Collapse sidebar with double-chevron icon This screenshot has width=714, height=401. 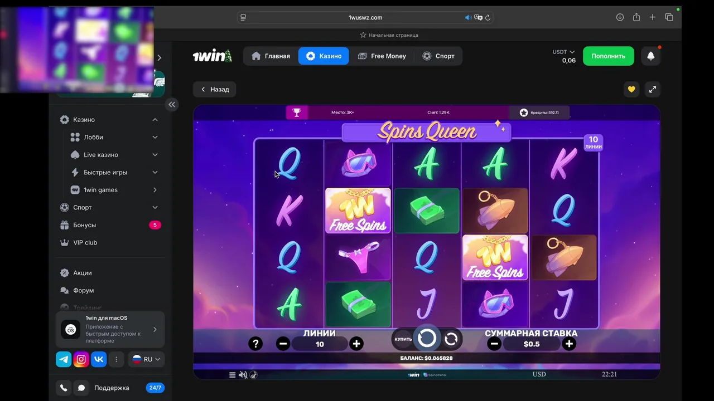[x=172, y=104]
